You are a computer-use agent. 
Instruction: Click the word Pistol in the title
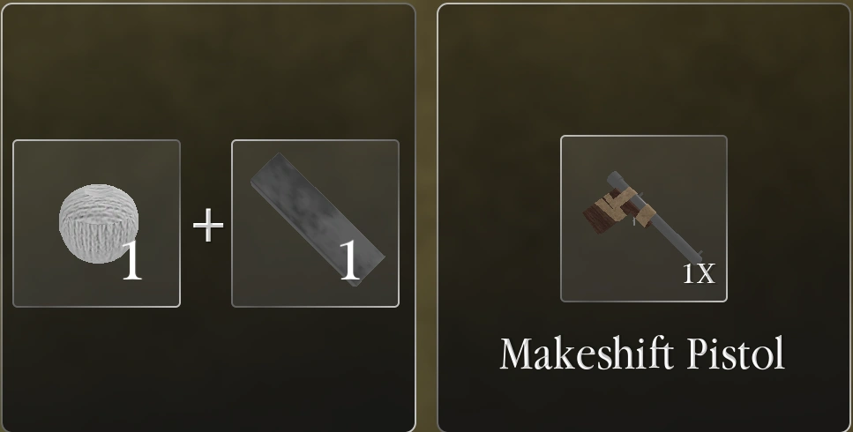click(736, 354)
